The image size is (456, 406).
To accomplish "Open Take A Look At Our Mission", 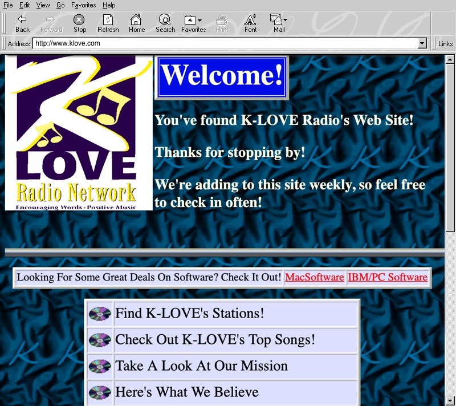I will click(201, 366).
